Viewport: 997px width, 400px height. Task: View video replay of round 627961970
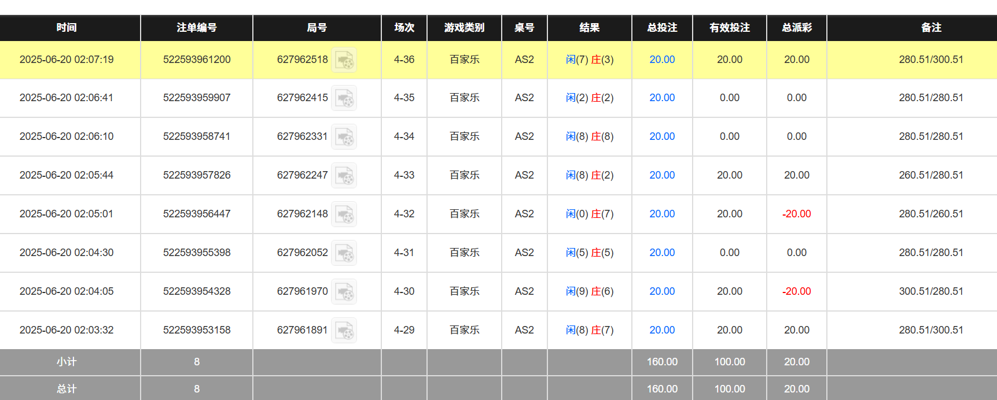tap(344, 292)
